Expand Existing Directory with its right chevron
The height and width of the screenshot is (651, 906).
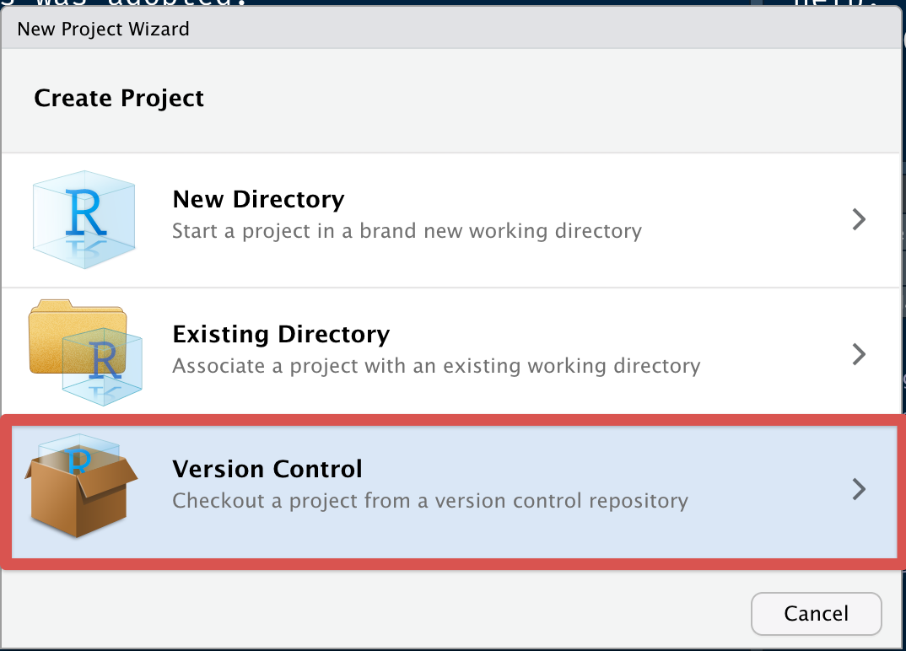point(860,354)
